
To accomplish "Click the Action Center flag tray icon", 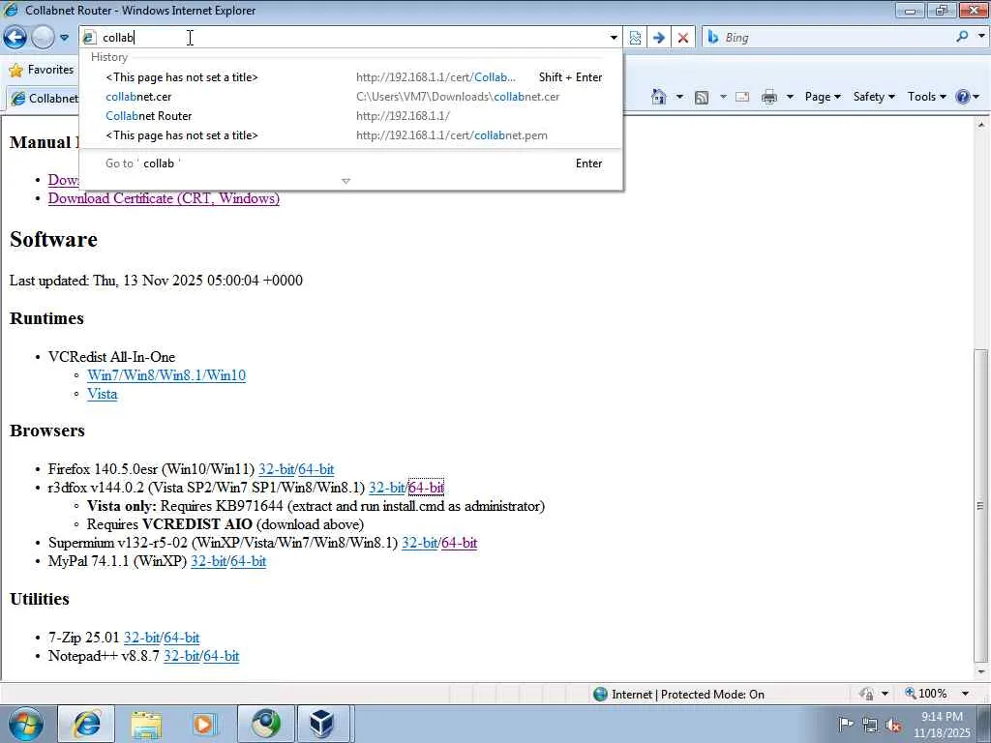I will coord(846,724).
